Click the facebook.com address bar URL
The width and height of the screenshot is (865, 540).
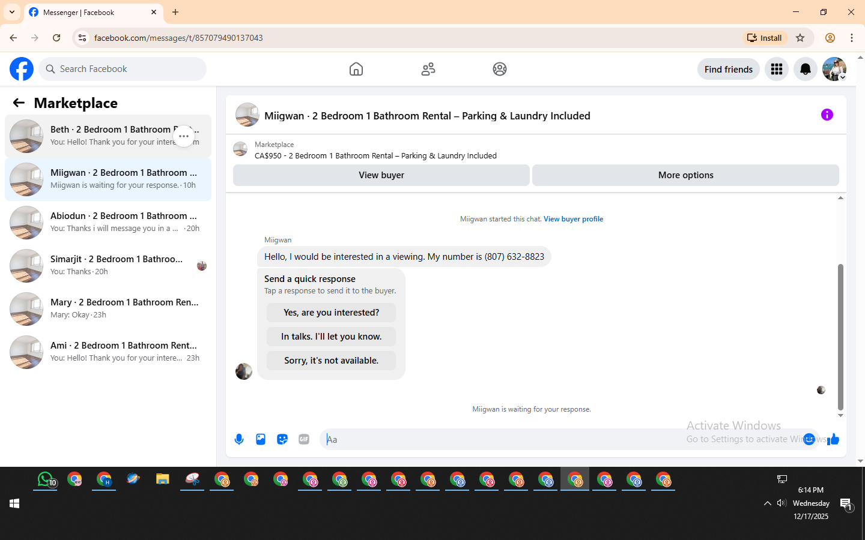(x=178, y=38)
